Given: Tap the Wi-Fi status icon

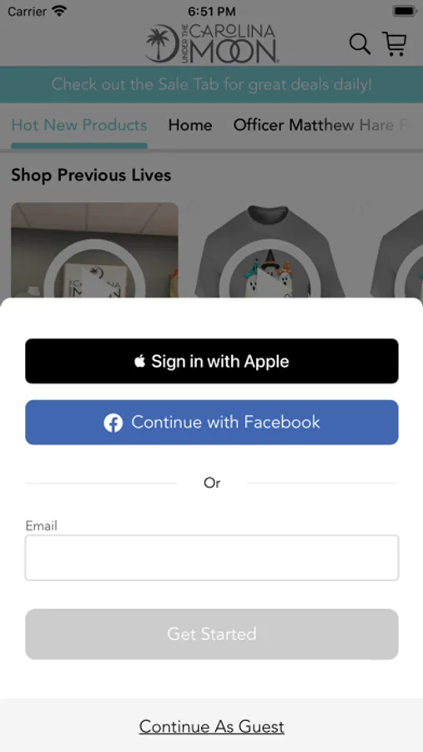Looking at the screenshot, I should pos(59,11).
